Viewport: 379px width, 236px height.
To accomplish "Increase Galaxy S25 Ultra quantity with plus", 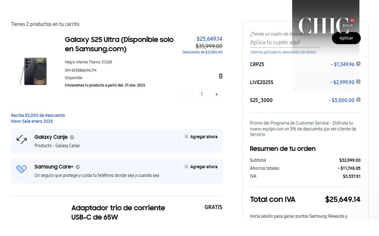I will click(x=216, y=94).
